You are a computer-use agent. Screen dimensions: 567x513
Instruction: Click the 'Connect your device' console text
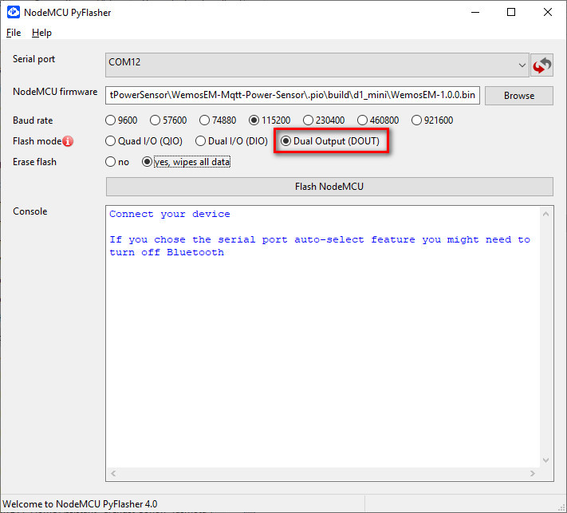pos(170,214)
